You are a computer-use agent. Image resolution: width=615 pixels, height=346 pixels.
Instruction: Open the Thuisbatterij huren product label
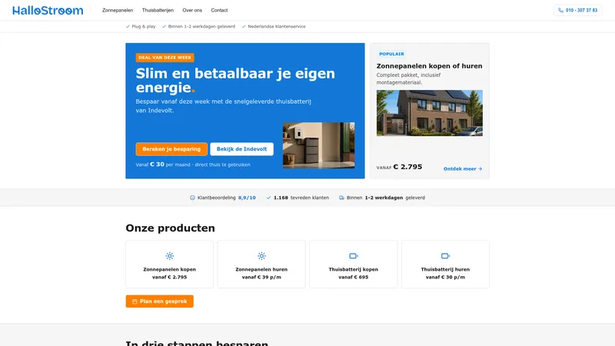pos(445,270)
